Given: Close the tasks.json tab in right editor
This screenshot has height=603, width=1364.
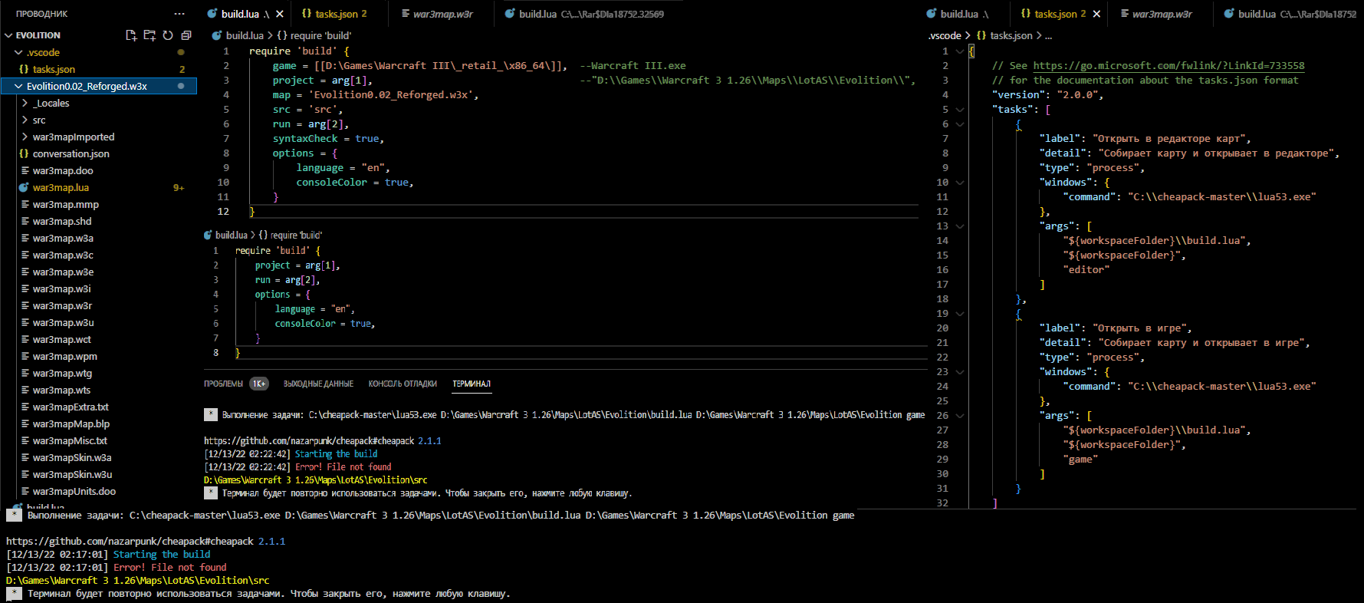Looking at the screenshot, I should point(1096,14).
